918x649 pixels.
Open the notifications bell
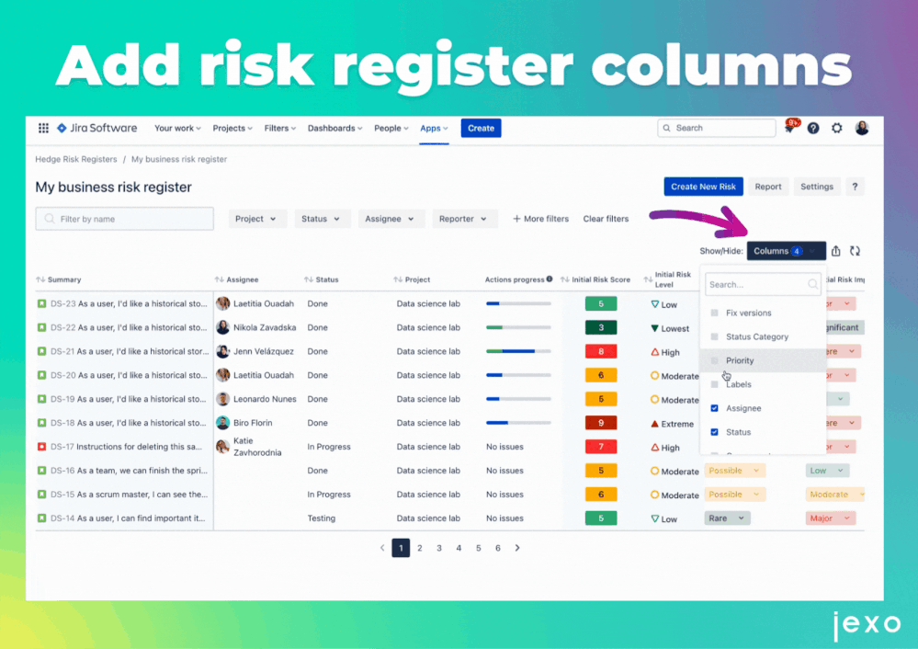(x=789, y=128)
